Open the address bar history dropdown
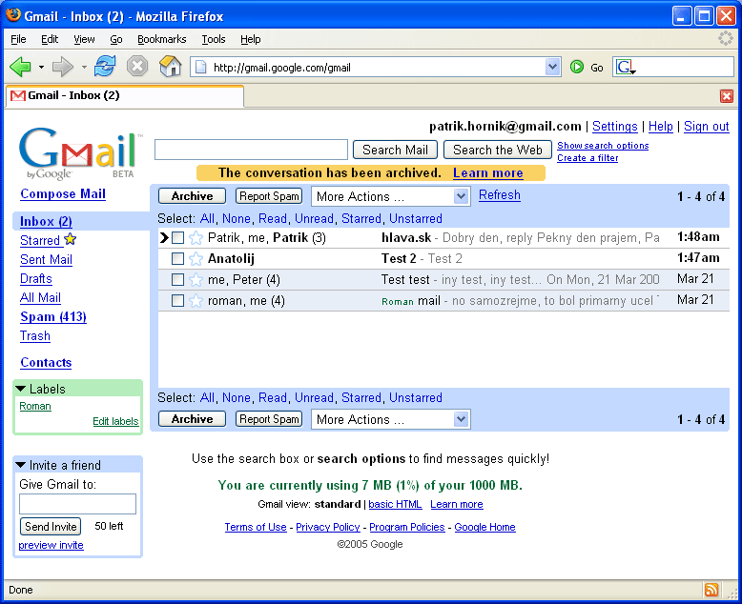Viewport: 742px width, 604px height. coord(552,67)
